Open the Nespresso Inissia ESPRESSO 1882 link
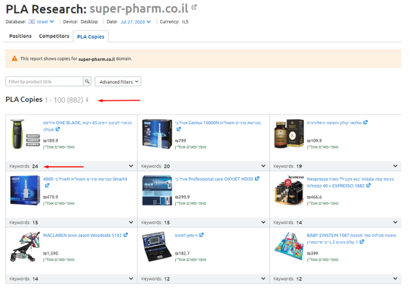 pyautogui.click(x=350, y=182)
